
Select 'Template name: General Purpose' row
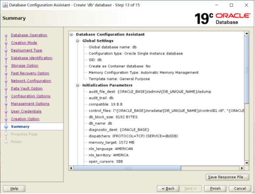pos(119,79)
